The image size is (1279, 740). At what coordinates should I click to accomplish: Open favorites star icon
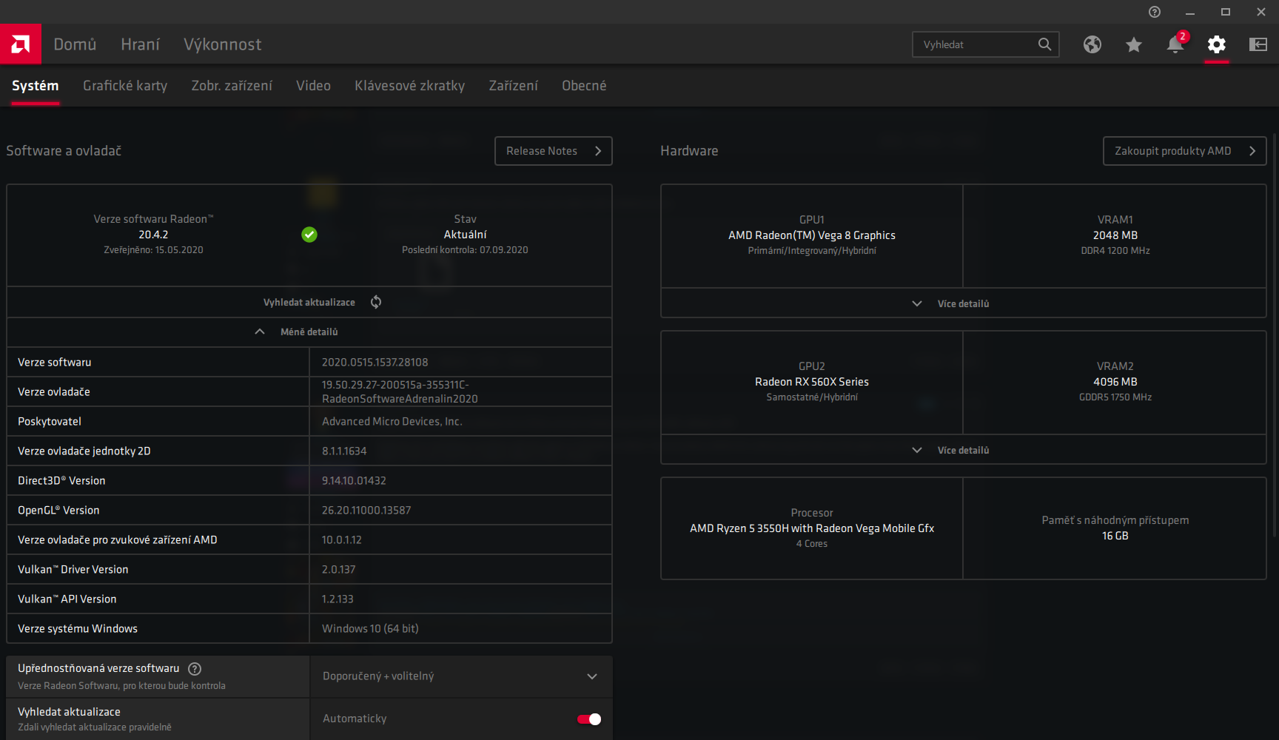click(1134, 44)
